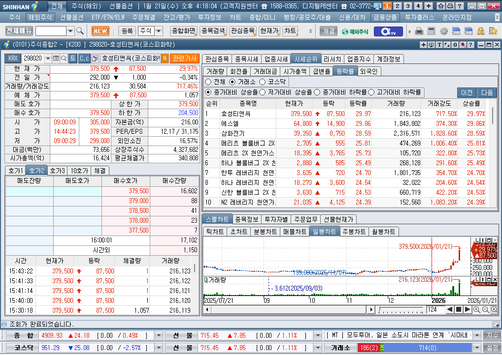Click the 설정 button at bottom right
The image size is (502, 355).
tap(493, 348)
